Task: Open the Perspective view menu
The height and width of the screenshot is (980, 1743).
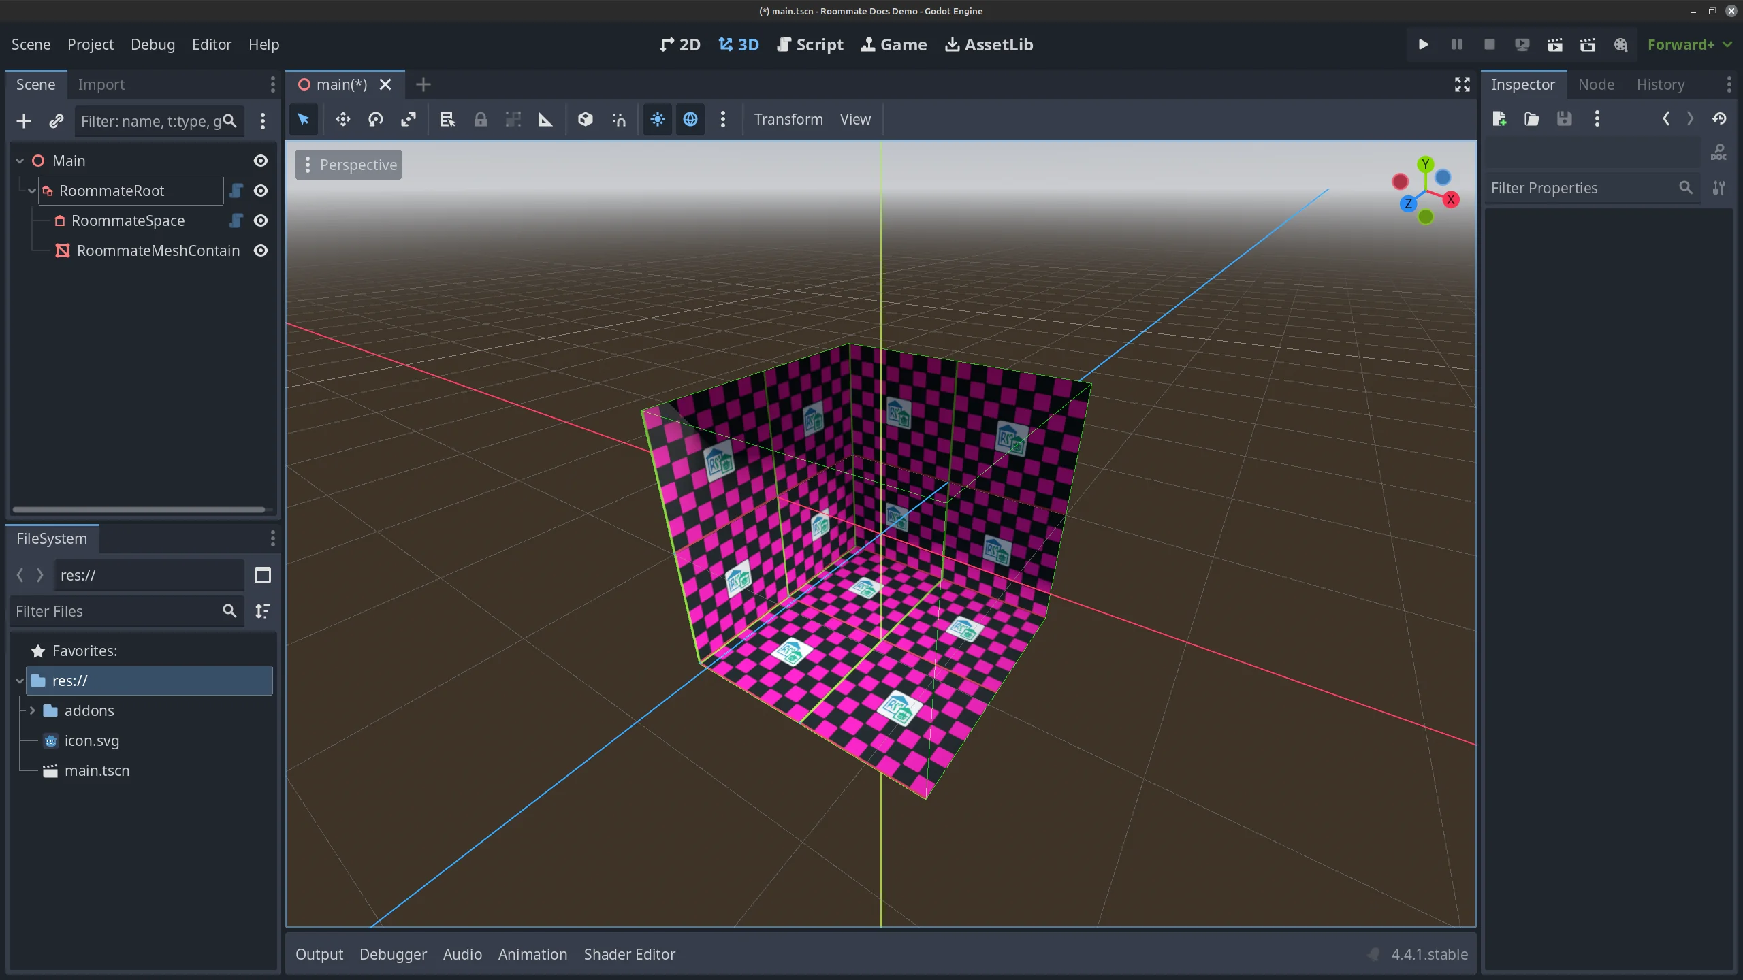Action: (x=349, y=165)
